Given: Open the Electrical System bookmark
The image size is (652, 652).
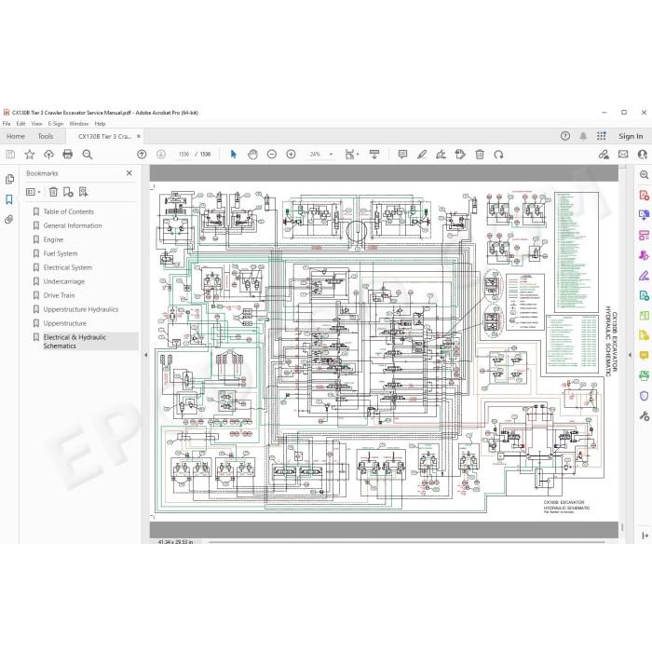Looking at the screenshot, I should (x=68, y=267).
